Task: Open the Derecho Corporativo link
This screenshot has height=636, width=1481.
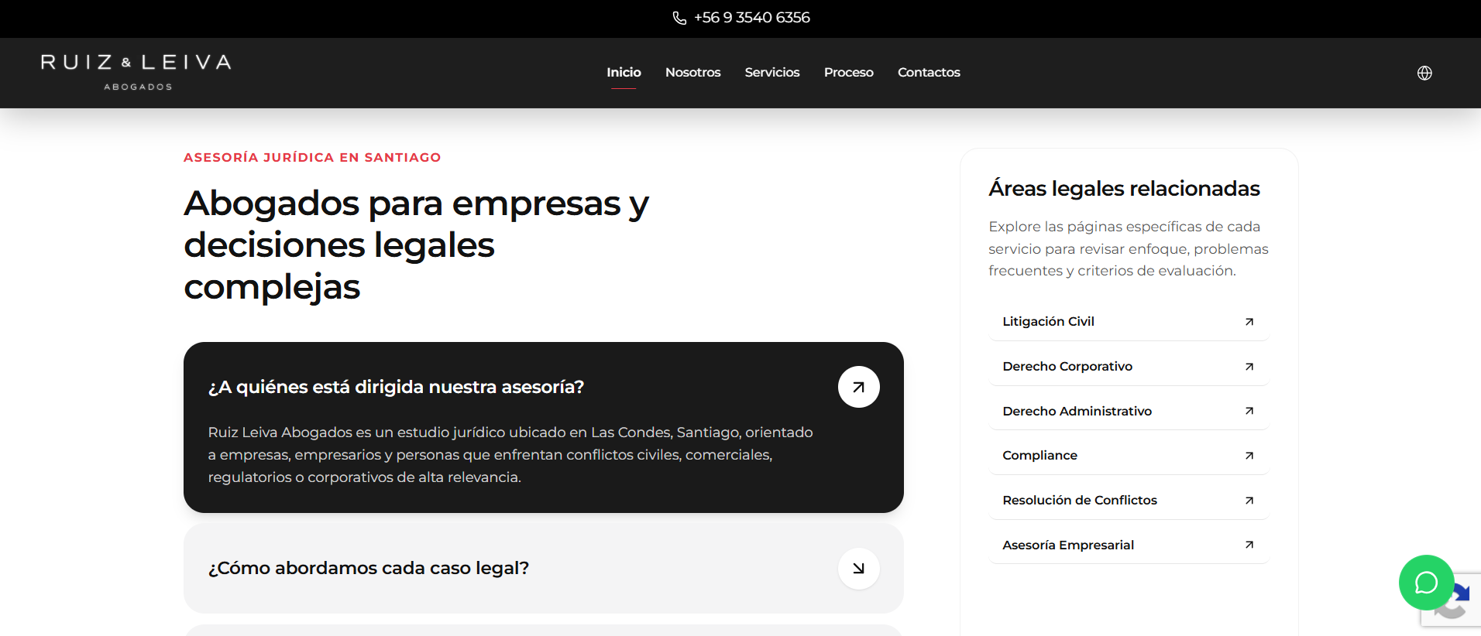Action: (x=1129, y=367)
